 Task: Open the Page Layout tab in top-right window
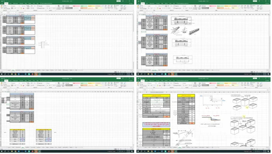click(152, 3)
